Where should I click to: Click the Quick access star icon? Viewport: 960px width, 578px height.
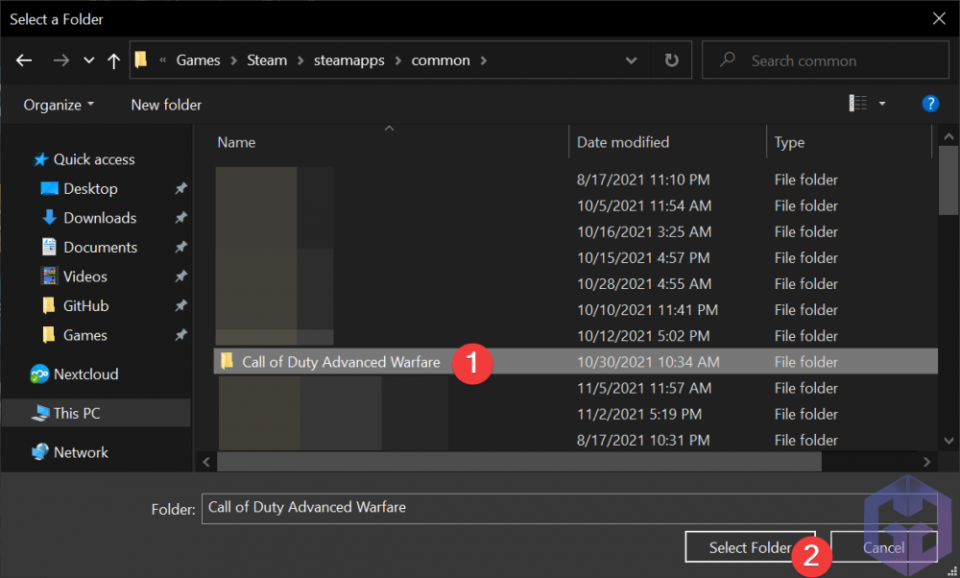coord(40,159)
